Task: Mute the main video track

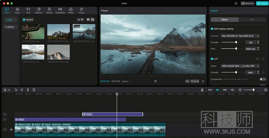Action: [11, 130]
